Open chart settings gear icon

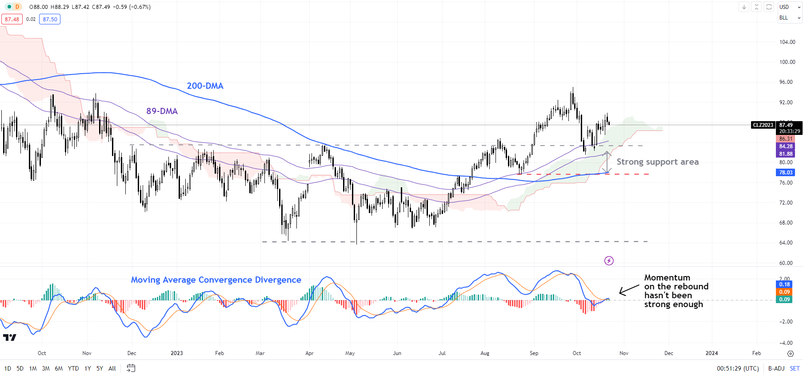coord(790,354)
